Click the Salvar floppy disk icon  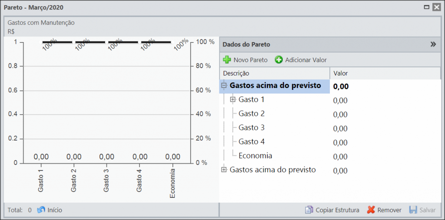coord(413,210)
